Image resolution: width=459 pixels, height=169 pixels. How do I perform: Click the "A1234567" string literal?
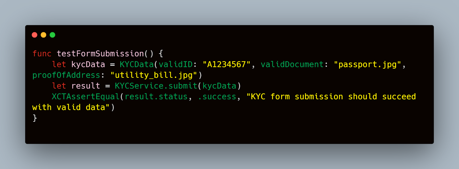tap(227, 64)
